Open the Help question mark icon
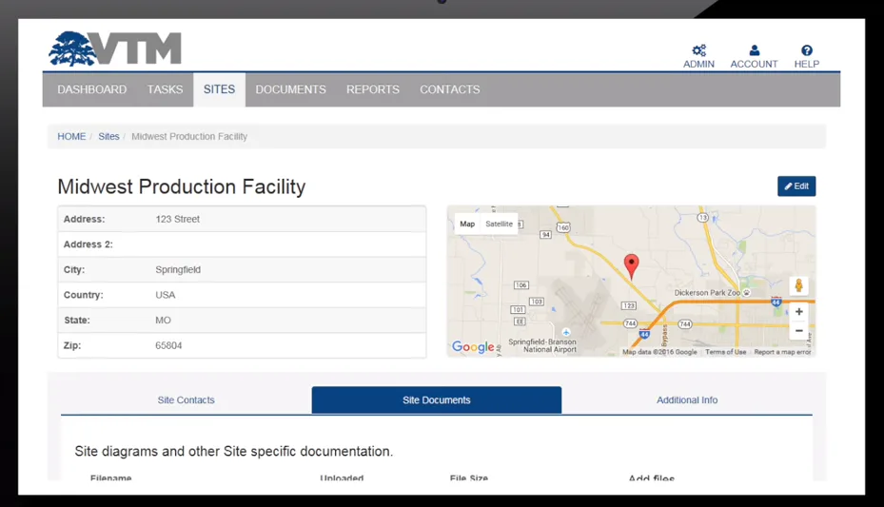The image size is (884, 507). tap(807, 50)
